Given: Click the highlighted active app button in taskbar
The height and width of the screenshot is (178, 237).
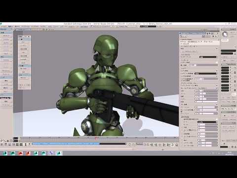Looking at the screenshot, I should click(x=59, y=153).
